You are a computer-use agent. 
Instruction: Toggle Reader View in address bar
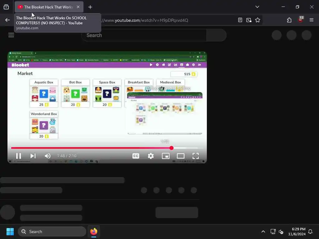[x=240, y=20]
